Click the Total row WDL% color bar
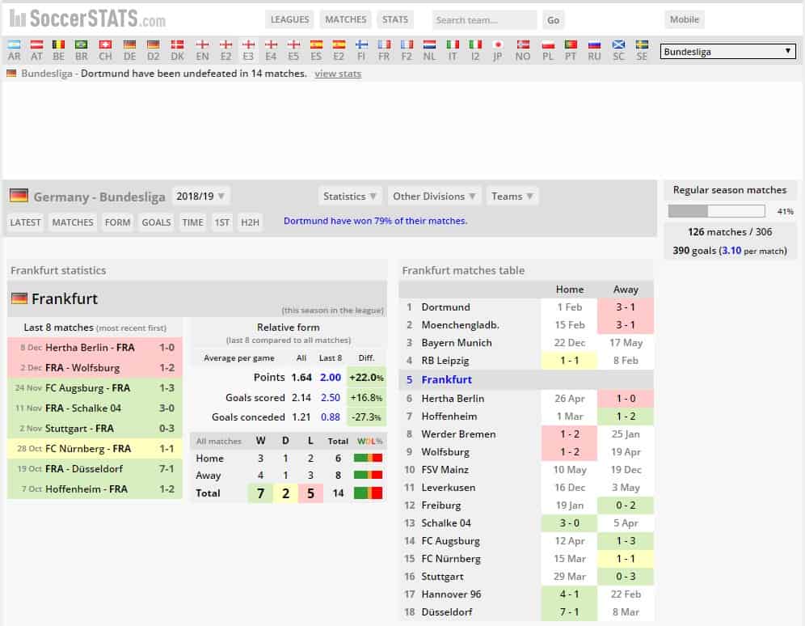 click(368, 493)
